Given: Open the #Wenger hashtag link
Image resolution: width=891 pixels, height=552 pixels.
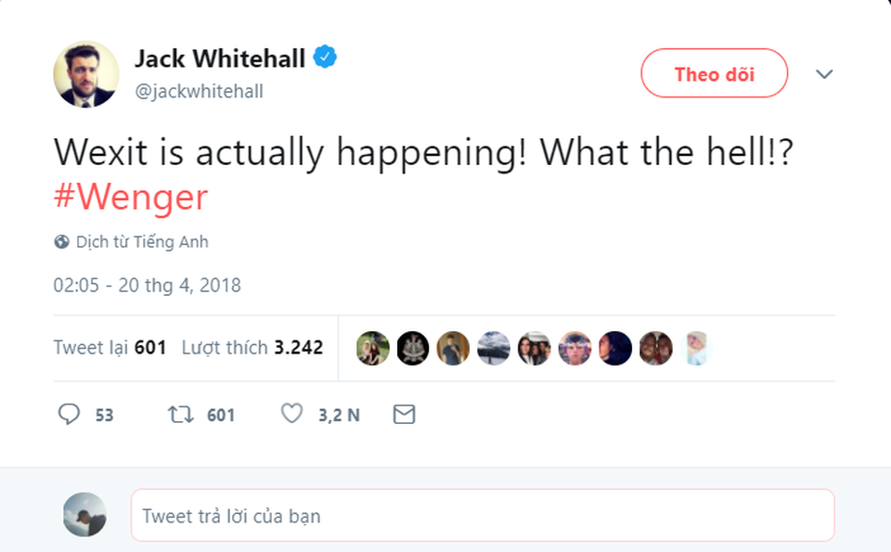Looking at the screenshot, I should 131,197.
